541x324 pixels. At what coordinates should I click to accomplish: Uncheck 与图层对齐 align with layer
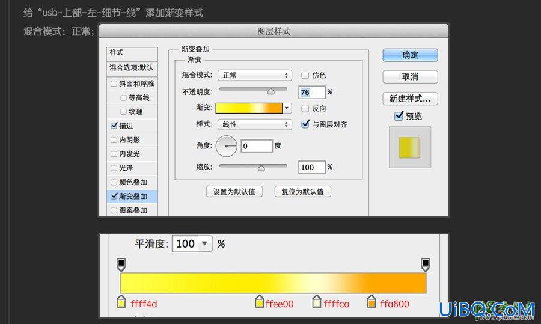pyautogui.click(x=305, y=124)
